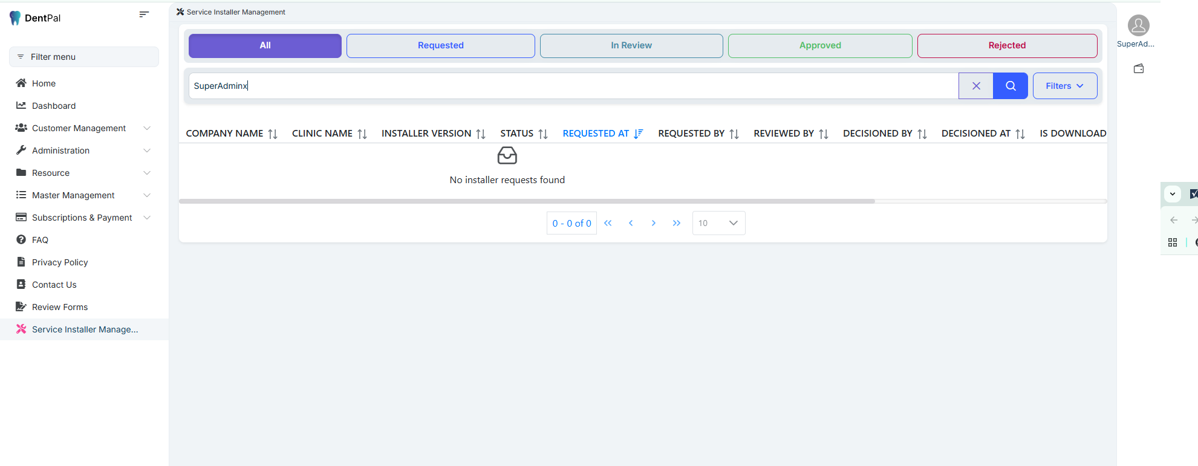This screenshot has height=466, width=1198.
Task: Clear the search field with X icon
Action: point(975,86)
